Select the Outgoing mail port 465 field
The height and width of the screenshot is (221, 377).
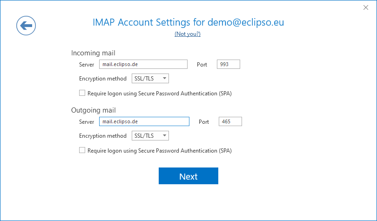coord(230,121)
